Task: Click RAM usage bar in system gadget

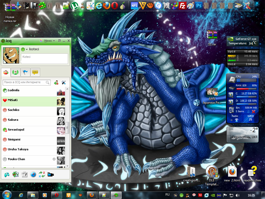Action: [x=246, y=89]
